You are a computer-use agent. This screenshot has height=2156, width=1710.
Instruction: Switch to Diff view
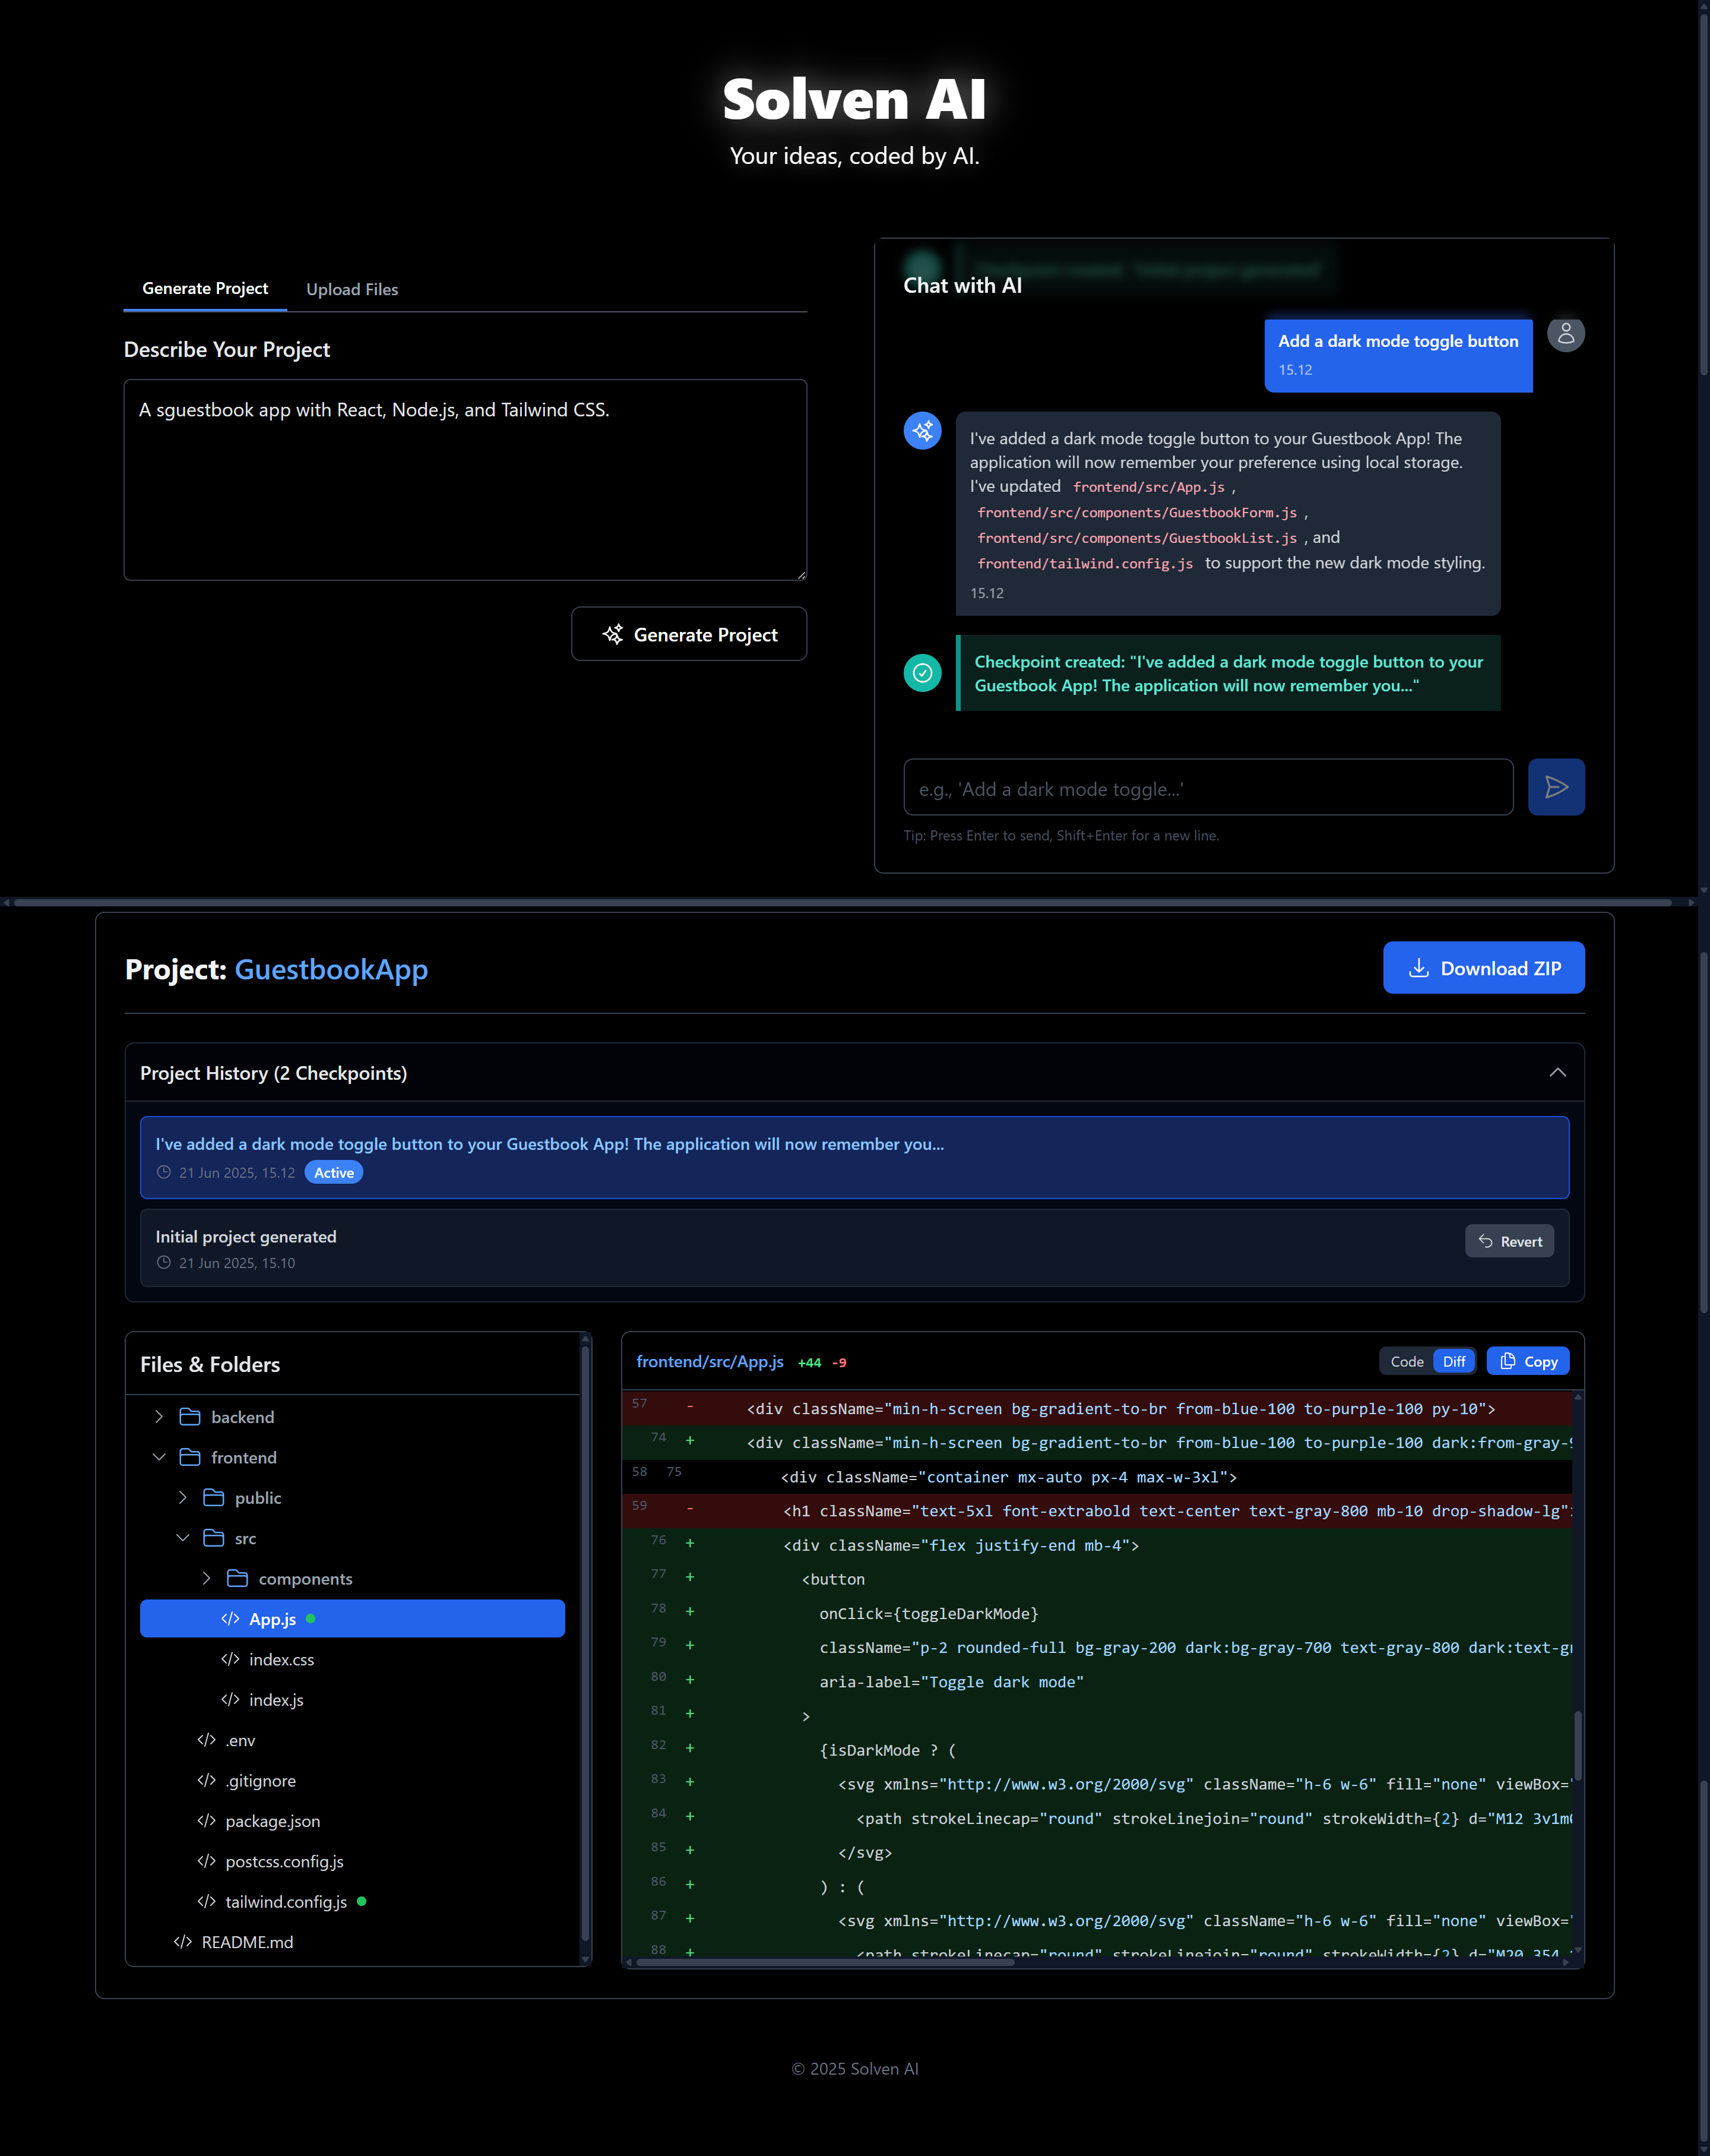1454,1361
